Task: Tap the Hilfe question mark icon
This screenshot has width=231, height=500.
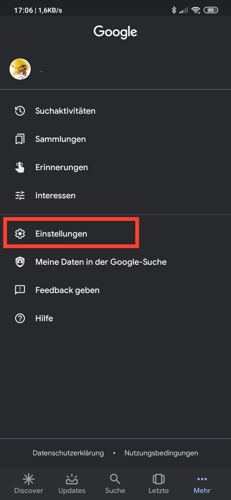Action: [x=20, y=318]
